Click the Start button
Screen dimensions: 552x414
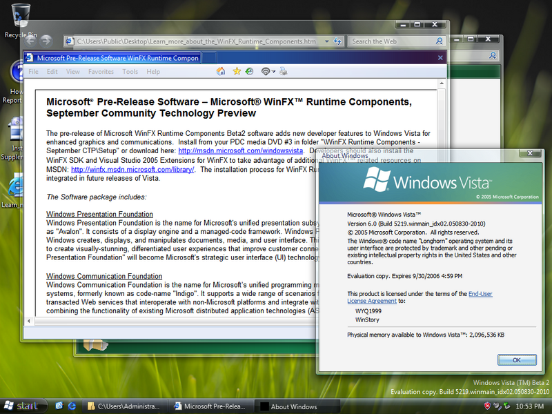tap(22, 406)
